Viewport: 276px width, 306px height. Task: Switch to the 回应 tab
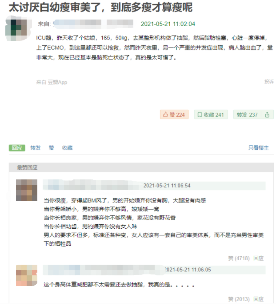[17, 148]
